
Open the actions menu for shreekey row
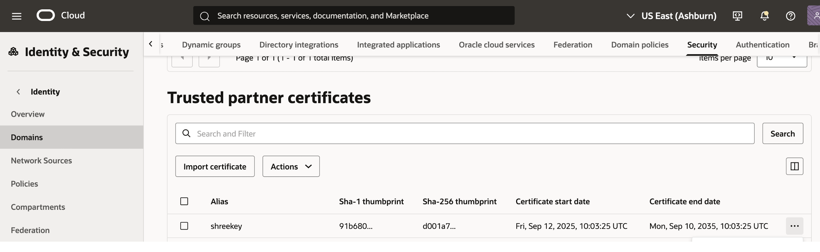[794, 226]
